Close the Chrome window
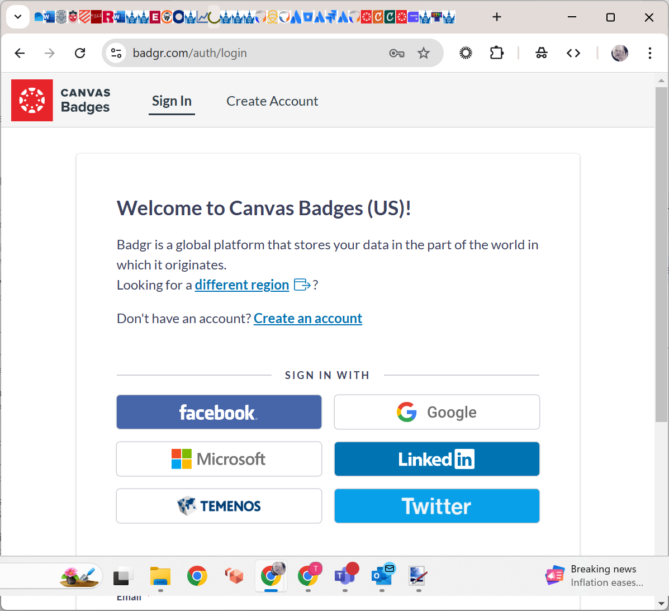This screenshot has width=669, height=611. click(649, 17)
